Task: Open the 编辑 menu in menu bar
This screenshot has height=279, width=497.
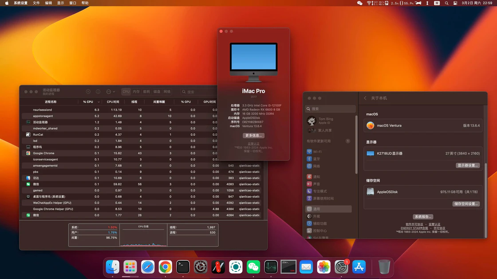Action: tap(48, 3)
